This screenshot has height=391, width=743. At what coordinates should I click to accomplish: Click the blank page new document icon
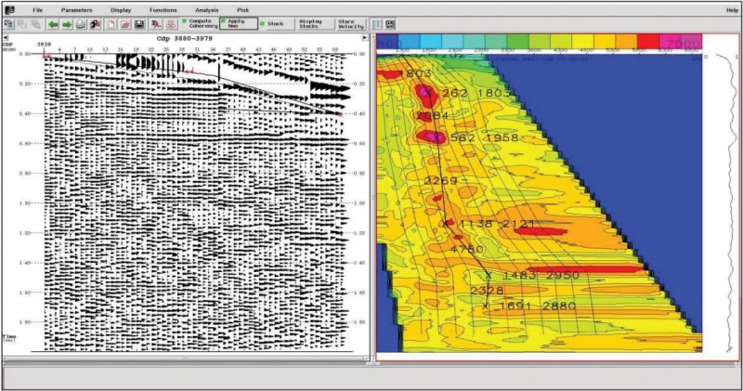click(111, 23)
